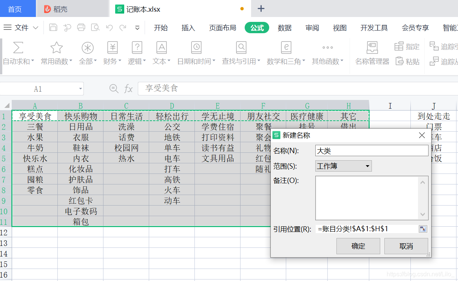Open the 文件 menu
The image size is (458, 281).
22,28
